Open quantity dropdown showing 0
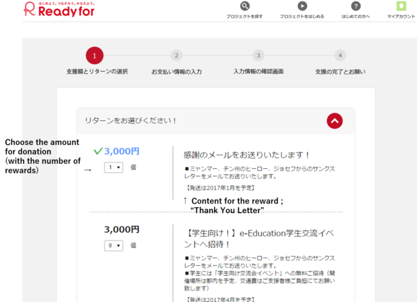The image size is (417, 302). tap(113, 245)
